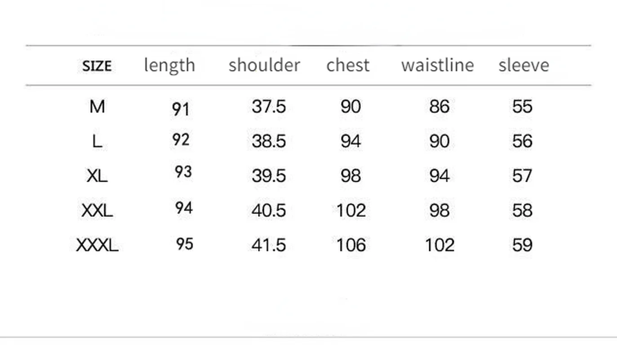Click the chest value 106
617x359 pixels.
click(351, 245)
